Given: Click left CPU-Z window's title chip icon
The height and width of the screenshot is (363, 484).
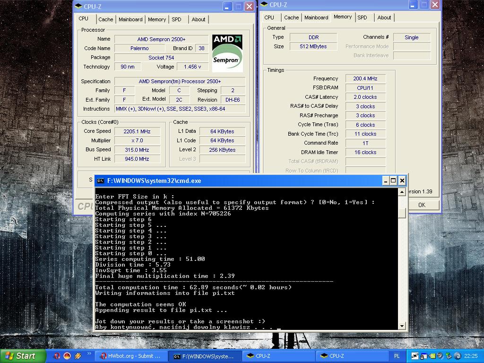Looking at the screenshot, I should coord(79,6).
